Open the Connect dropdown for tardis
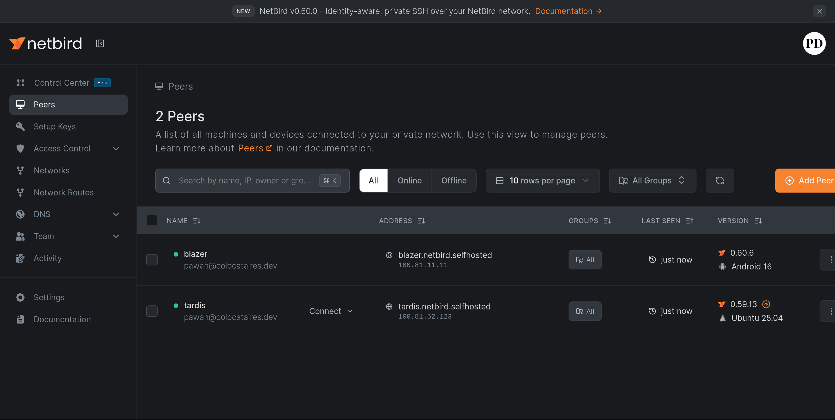 (x=331, y=311)
